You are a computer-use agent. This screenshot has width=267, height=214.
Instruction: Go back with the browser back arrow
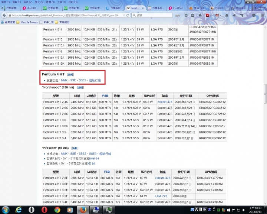(x=4, y=15)
